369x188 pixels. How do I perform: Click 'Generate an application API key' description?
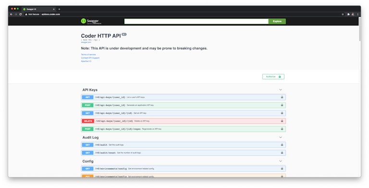pos(140,105)
